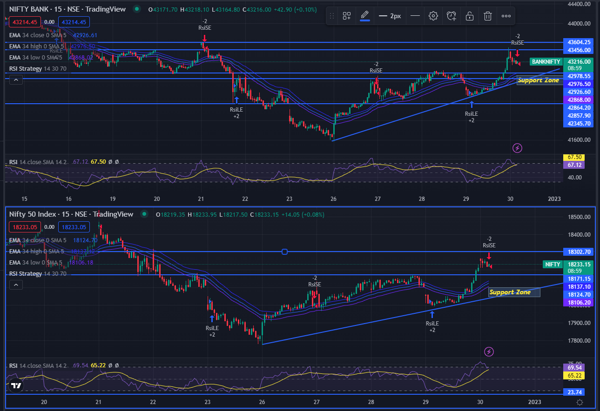The image size is (600, 411).
Task: Collapse the Nifty 50 indicator legend
Action: 16,285
